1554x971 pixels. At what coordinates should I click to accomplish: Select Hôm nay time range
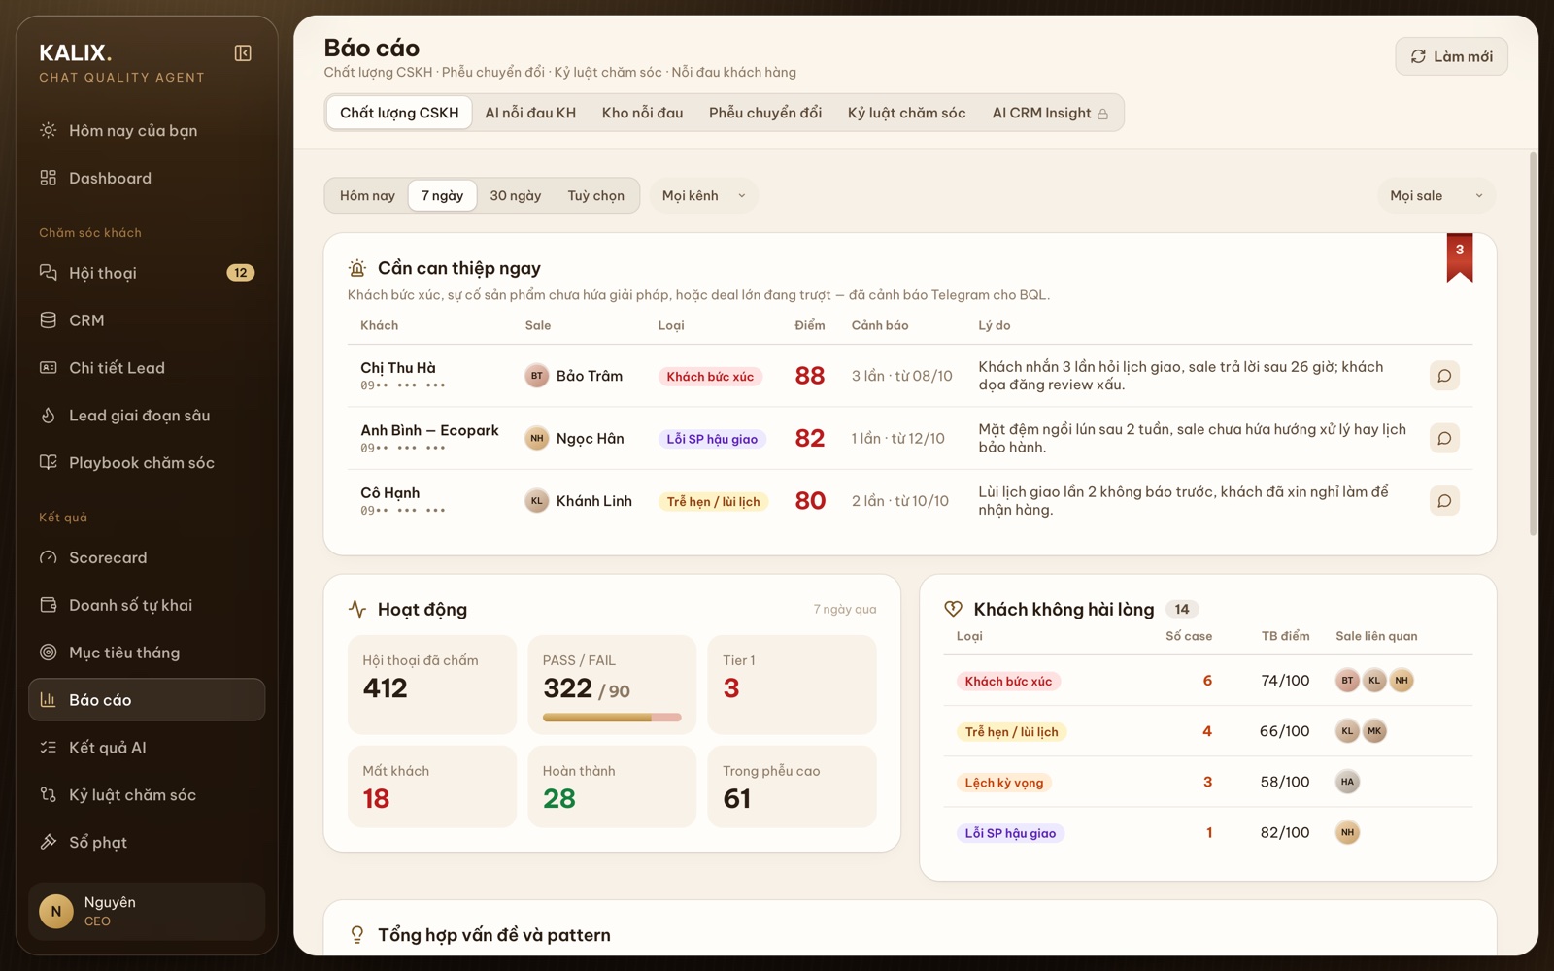click(x=367, y=195)
